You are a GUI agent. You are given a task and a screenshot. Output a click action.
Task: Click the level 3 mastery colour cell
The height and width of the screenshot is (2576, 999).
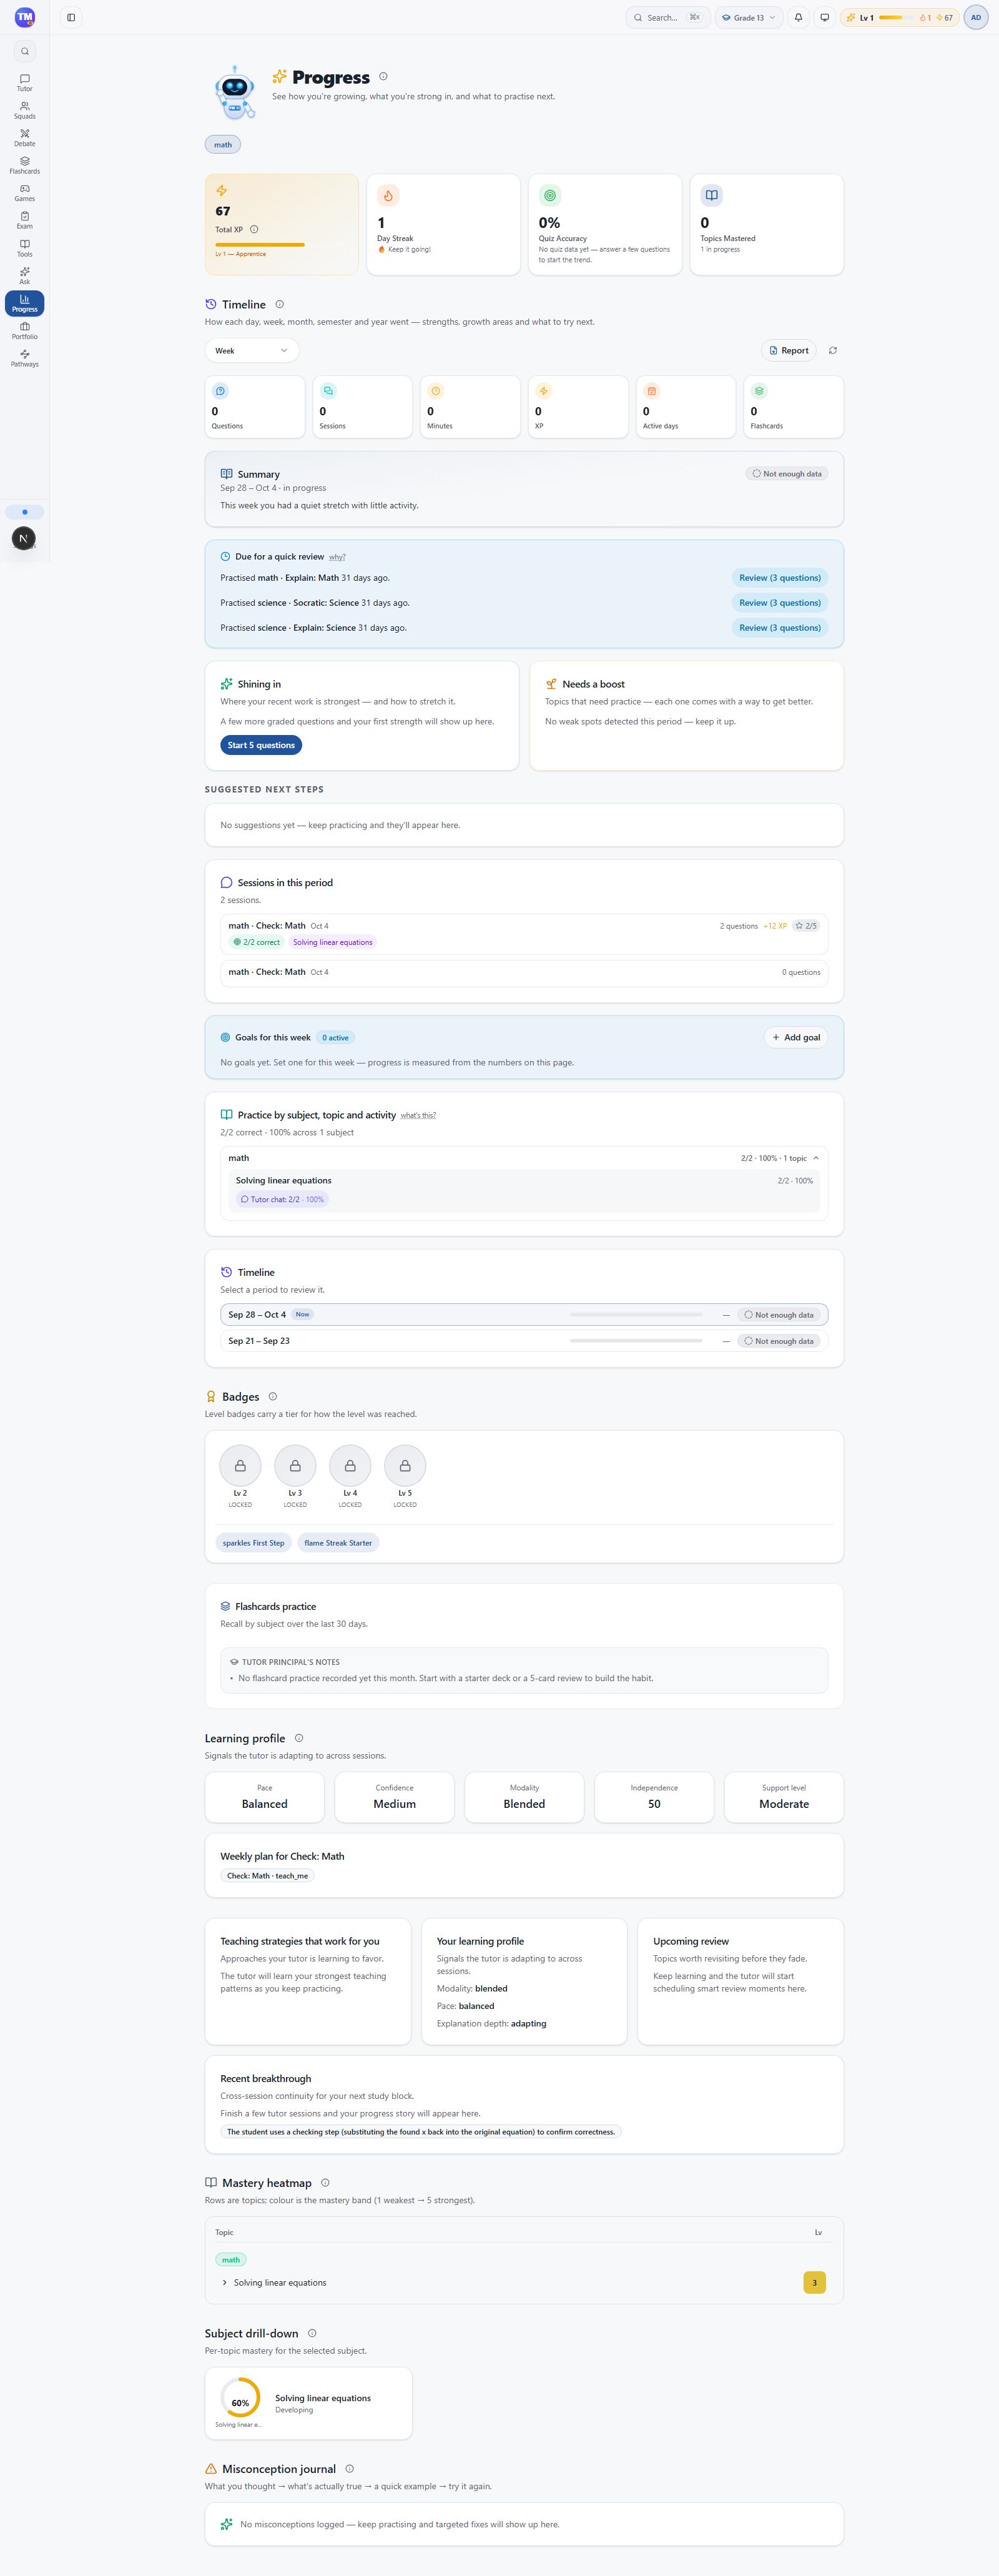click(814, 2282)
